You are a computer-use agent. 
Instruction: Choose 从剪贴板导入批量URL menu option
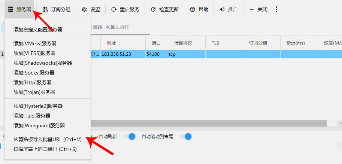pyautogui.click(x=47, y=139)
